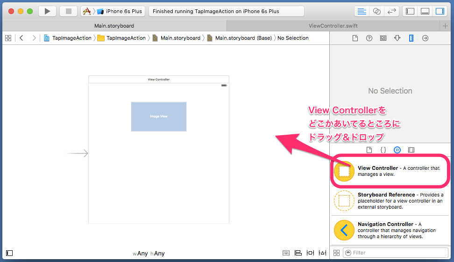Select Storyboard Reference library item
The image size is (454, 262).
[x=390, y=201]
